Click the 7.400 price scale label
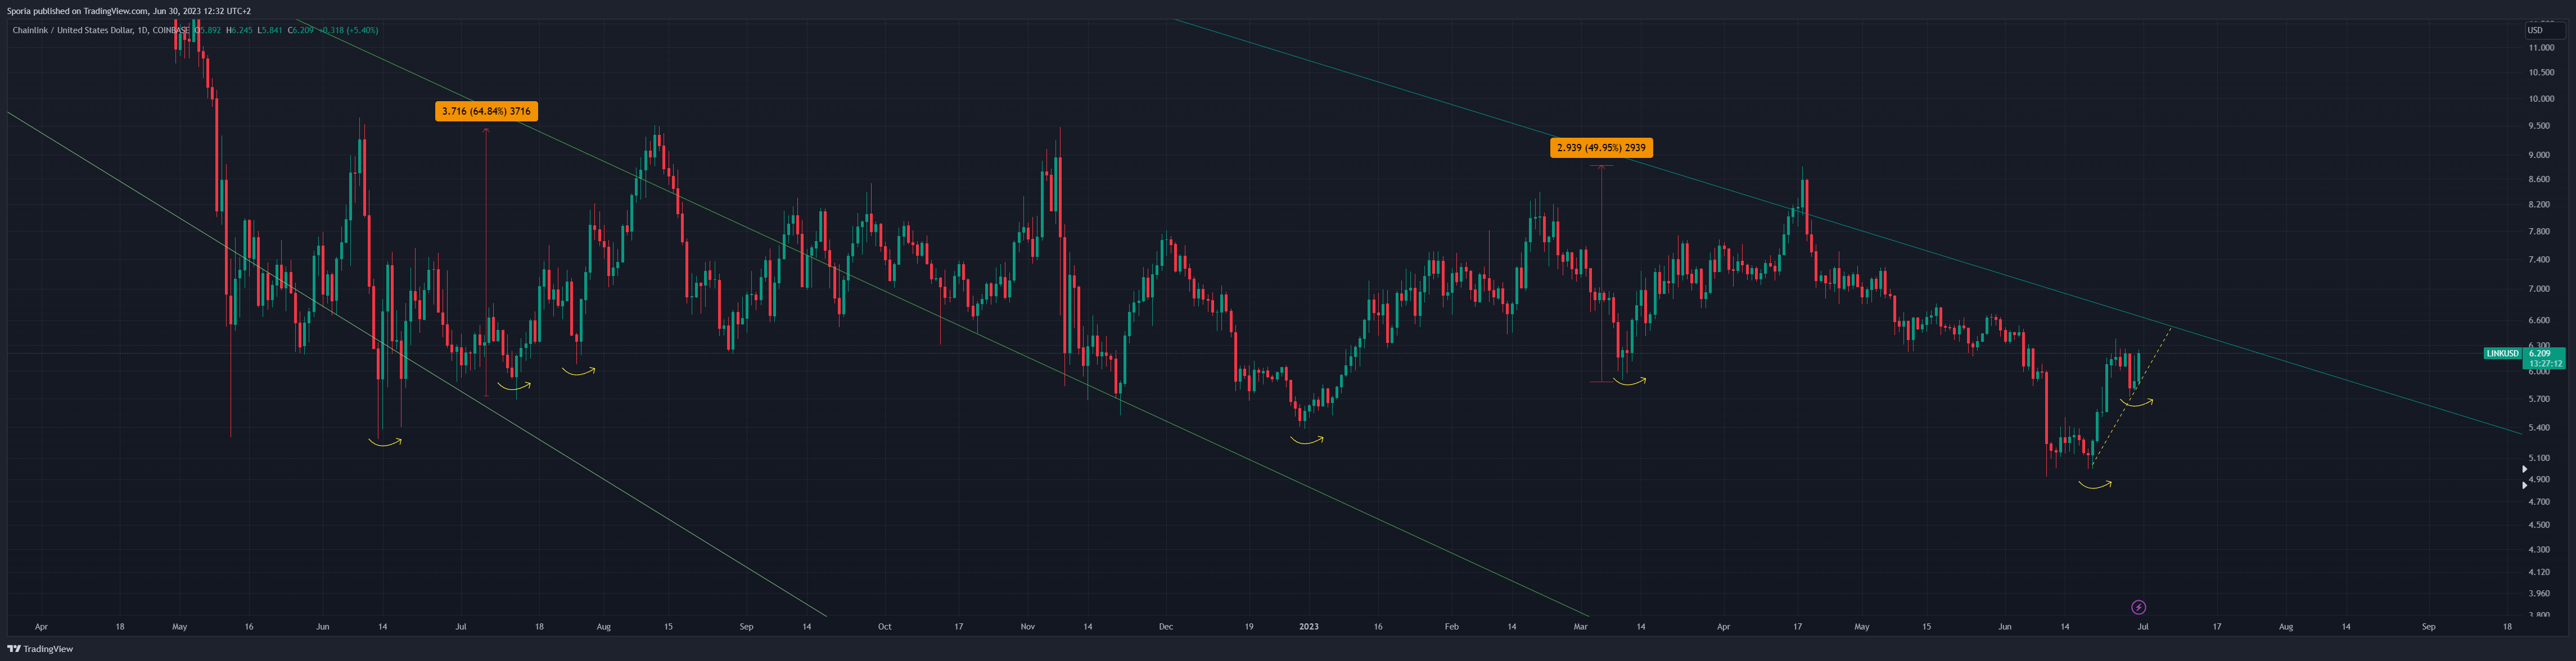This screenshot has height=661, width=2576. pos(2539,260)
